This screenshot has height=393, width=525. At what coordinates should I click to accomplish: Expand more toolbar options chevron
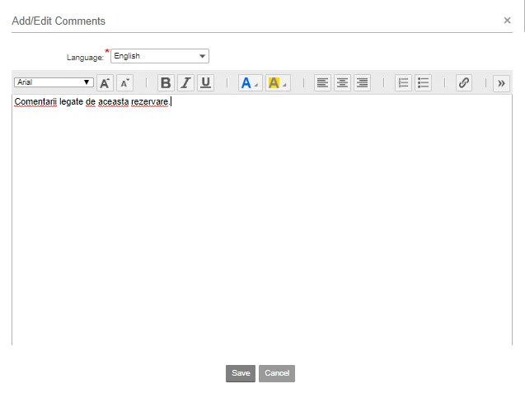(x=501, y=83)
